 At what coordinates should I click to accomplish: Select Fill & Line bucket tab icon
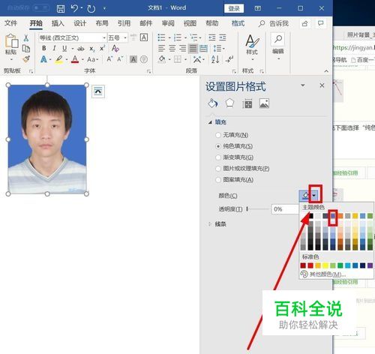coord(213,103)
